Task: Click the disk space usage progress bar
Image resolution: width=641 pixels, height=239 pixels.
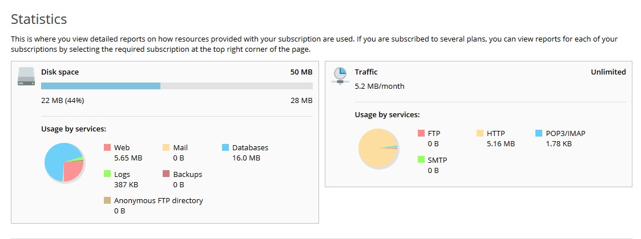Action: tap(177, 86)
